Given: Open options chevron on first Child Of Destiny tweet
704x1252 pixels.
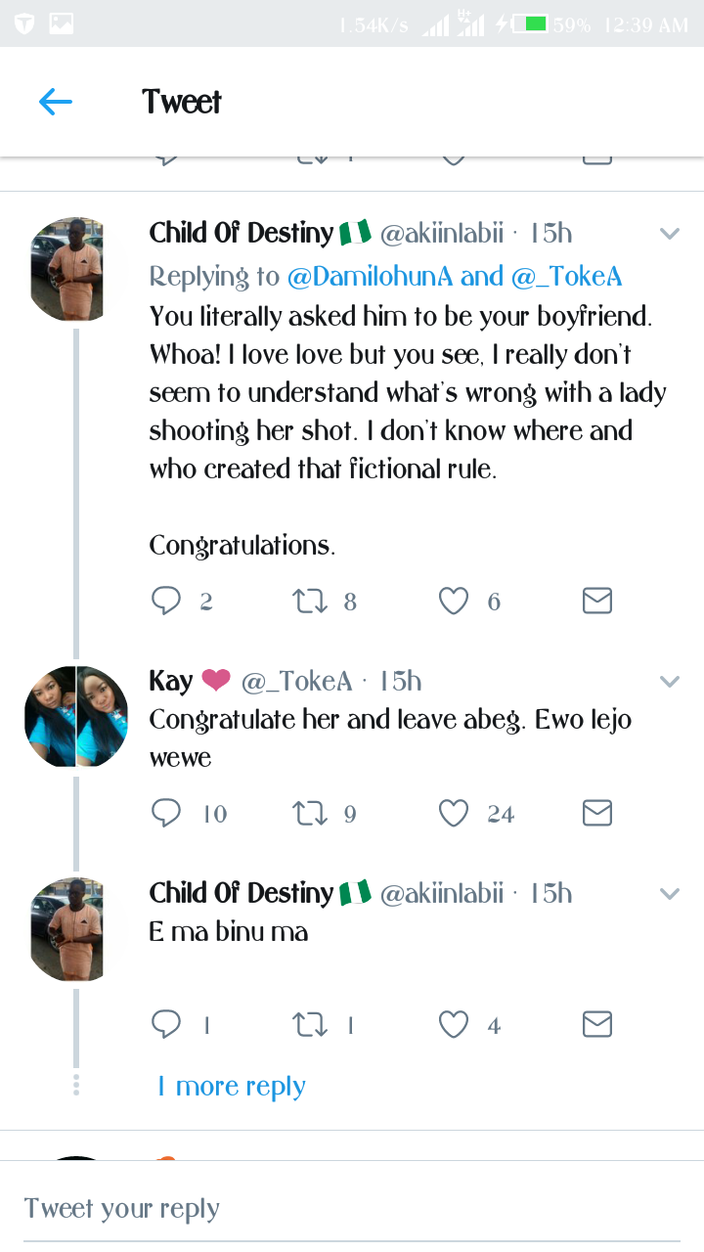Looking at the screenshot, I should coord(670,234).
